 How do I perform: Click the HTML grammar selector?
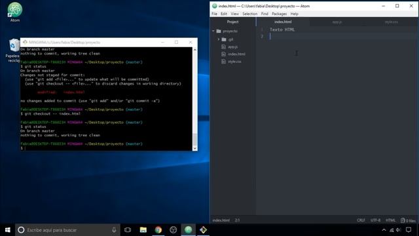click(390, 220)
